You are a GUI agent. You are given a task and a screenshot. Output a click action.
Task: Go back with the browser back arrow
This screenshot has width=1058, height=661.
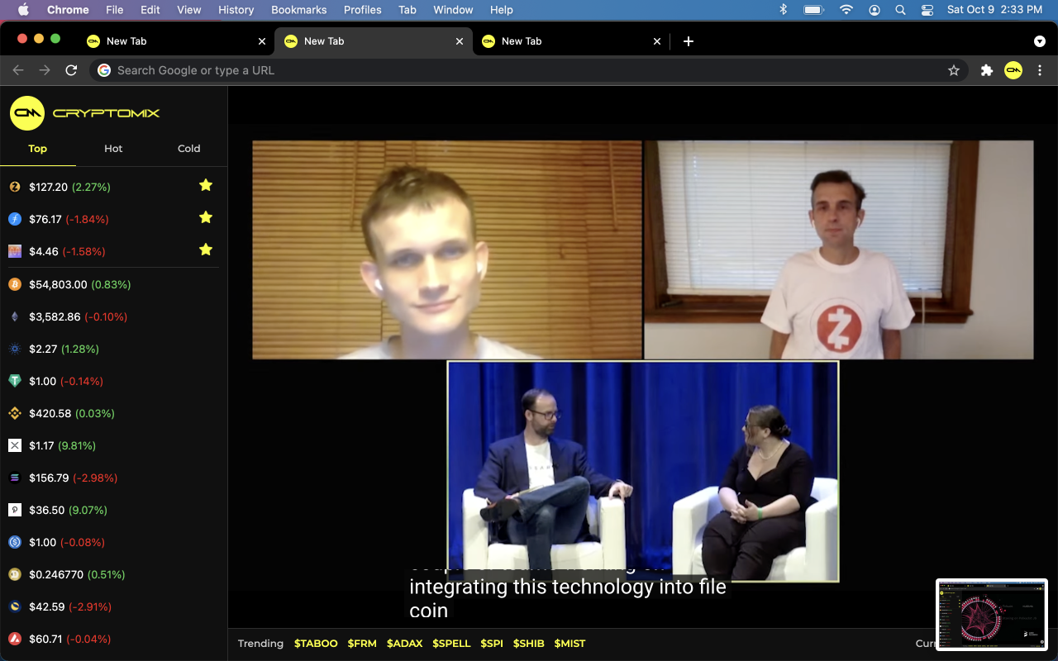pyautogui.click(x=18, y=70)
